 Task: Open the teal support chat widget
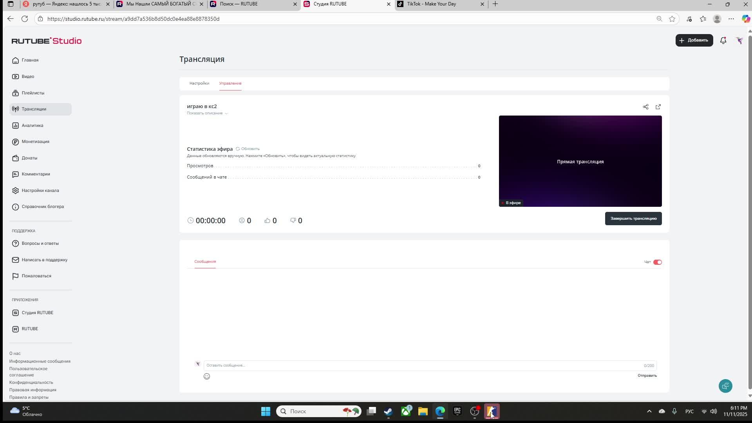click(725, 386)
